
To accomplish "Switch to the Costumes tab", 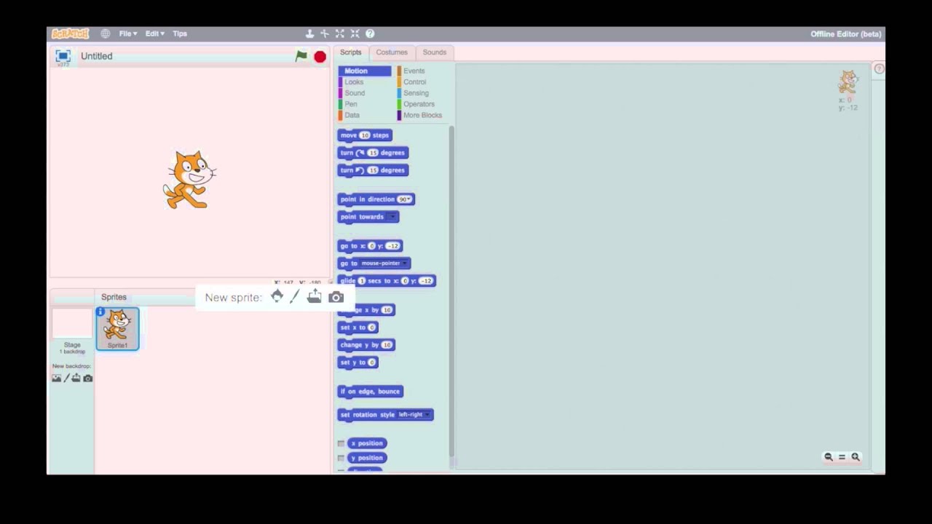I will click(x=392, y=52).
